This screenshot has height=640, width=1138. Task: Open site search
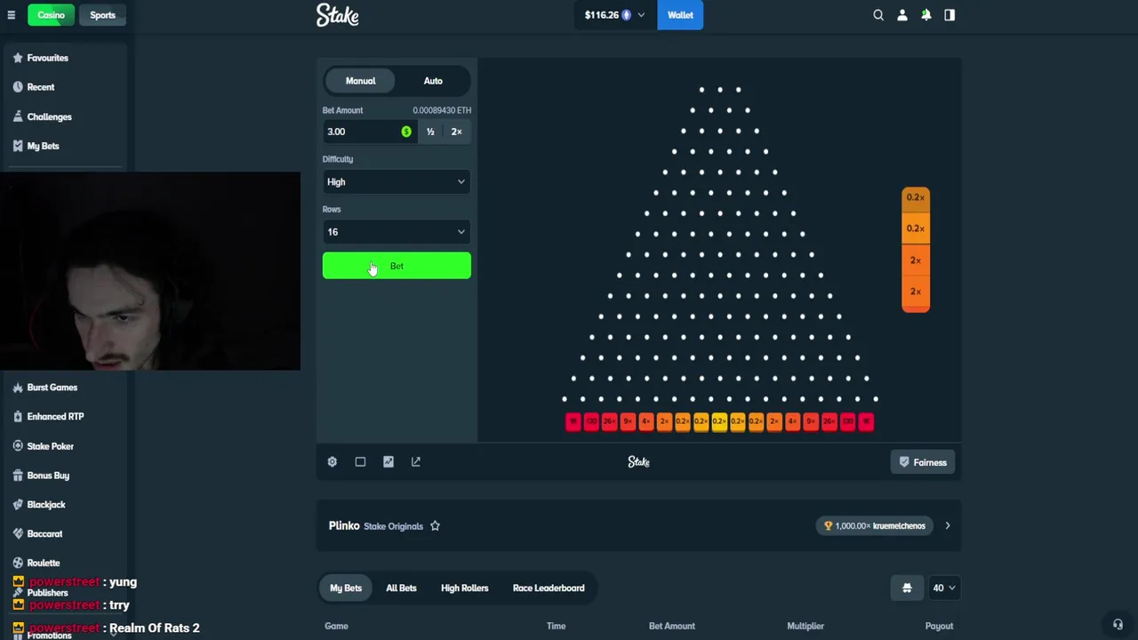(x=878, y=15)
